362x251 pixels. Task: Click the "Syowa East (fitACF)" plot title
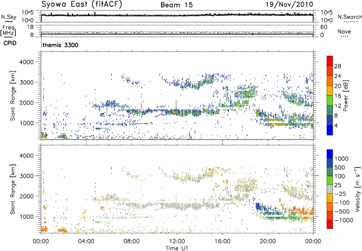click(81, 5)
